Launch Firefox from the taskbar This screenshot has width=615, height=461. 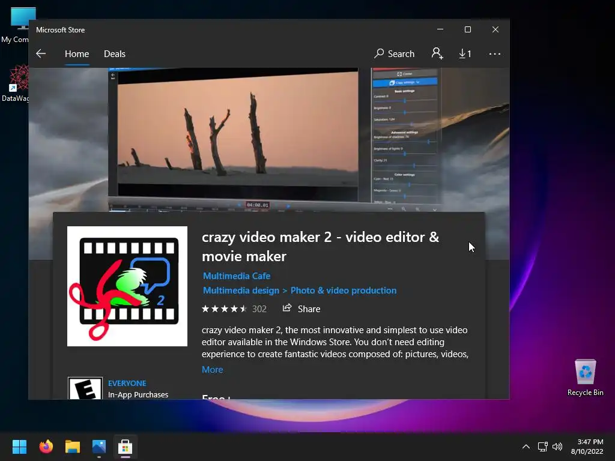46,447
